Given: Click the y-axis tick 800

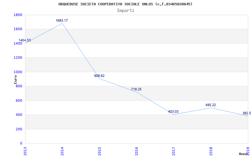Looking at the screenshot, I should (19, 86).
